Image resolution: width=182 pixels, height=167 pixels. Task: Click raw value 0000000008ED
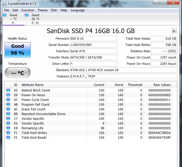(x=160, y=95)
